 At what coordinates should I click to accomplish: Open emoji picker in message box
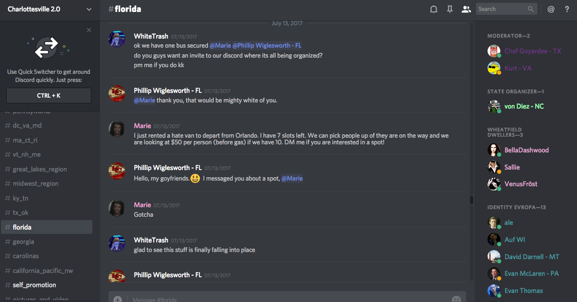click(456, 299)
